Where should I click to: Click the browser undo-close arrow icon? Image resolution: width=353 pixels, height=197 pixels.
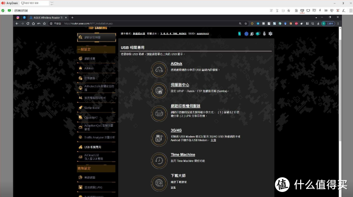tap(39, 23)
